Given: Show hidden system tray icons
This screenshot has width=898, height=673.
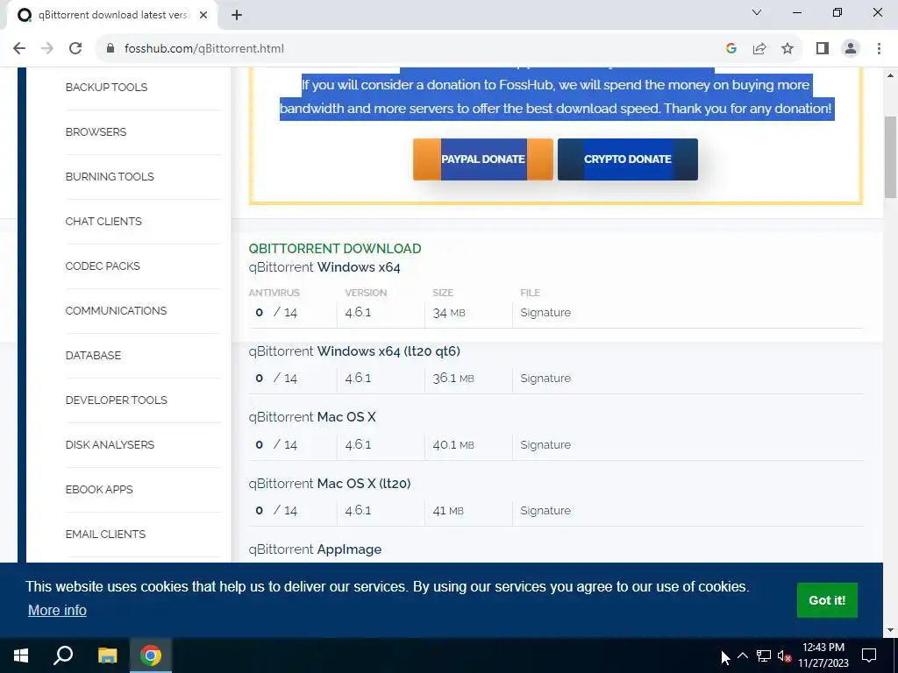Looking at the screenshot, I should [742, 655].
